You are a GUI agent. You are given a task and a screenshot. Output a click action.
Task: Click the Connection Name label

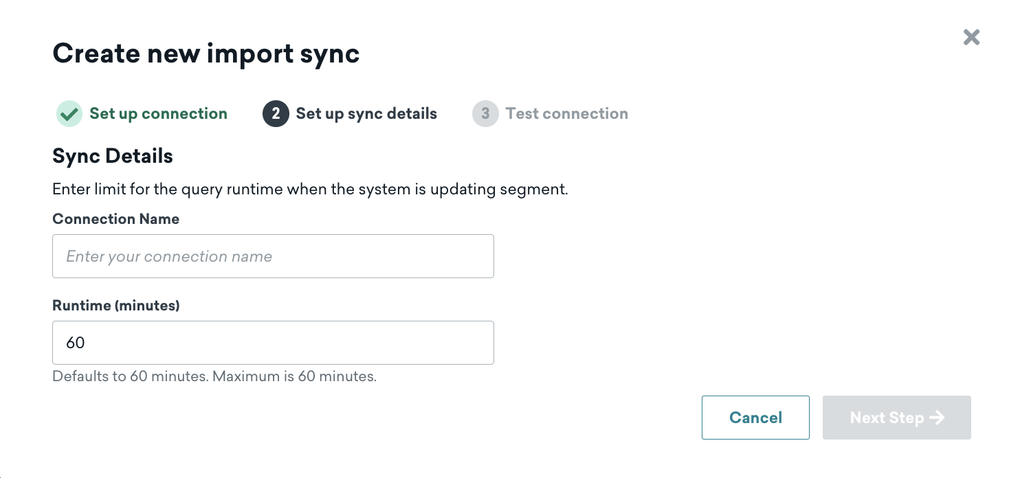click(116, 219)
